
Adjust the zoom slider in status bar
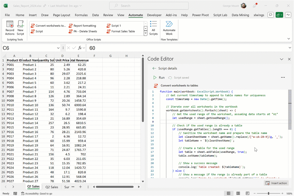point(268,194)
